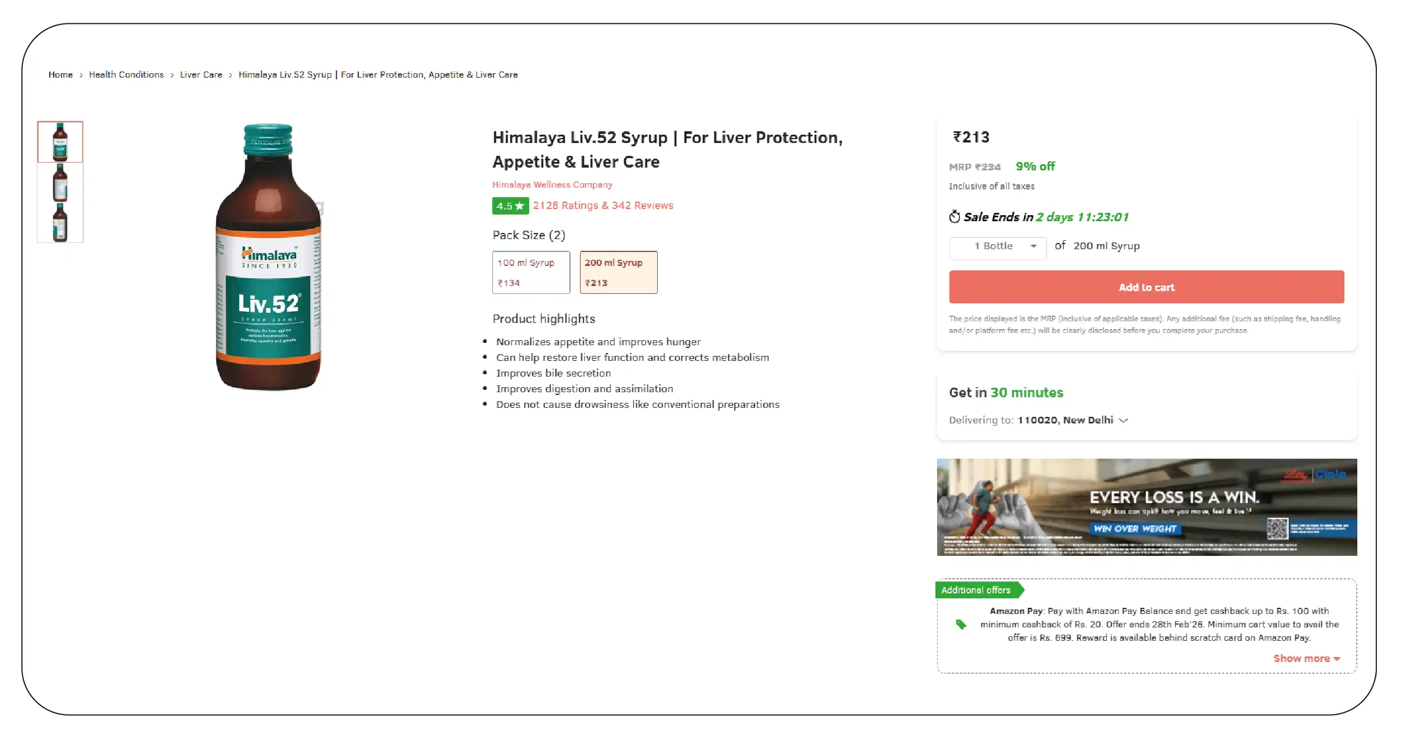This screenshot has width=1402, height=738.
Task: Click the Every Loss Is A Win banner
Action: pos(1146,507)
